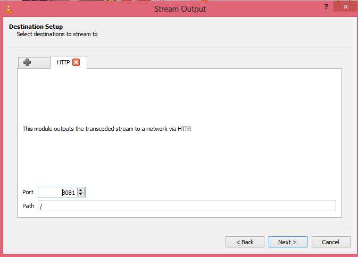Click the Destination Setup heading
This screenshot has height=257, width=358.
(36, 27)
